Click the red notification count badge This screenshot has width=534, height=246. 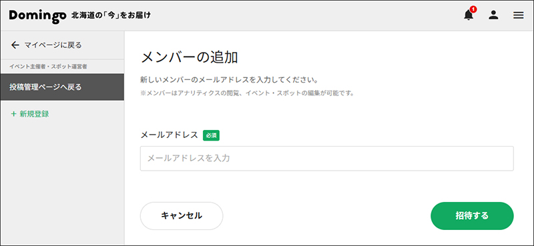(x=473, y=9)
